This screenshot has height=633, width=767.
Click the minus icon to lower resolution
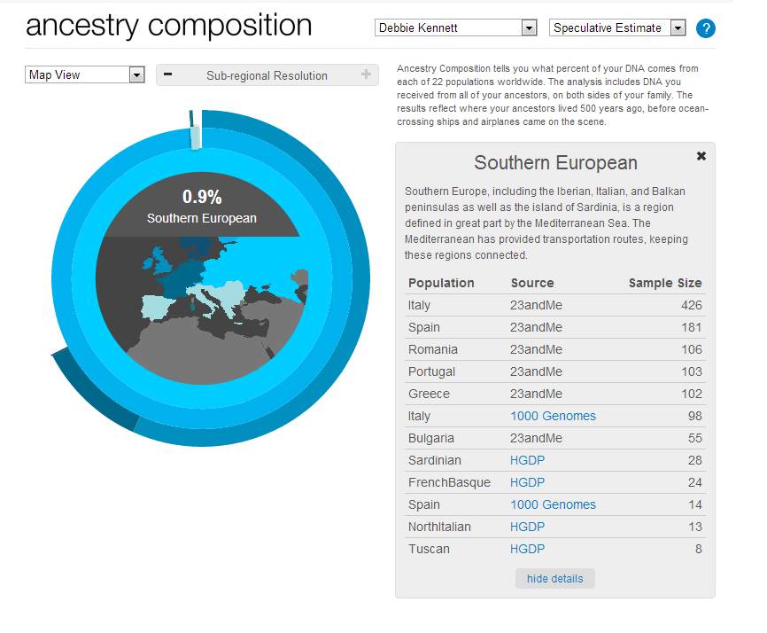(x=167, y=75)
